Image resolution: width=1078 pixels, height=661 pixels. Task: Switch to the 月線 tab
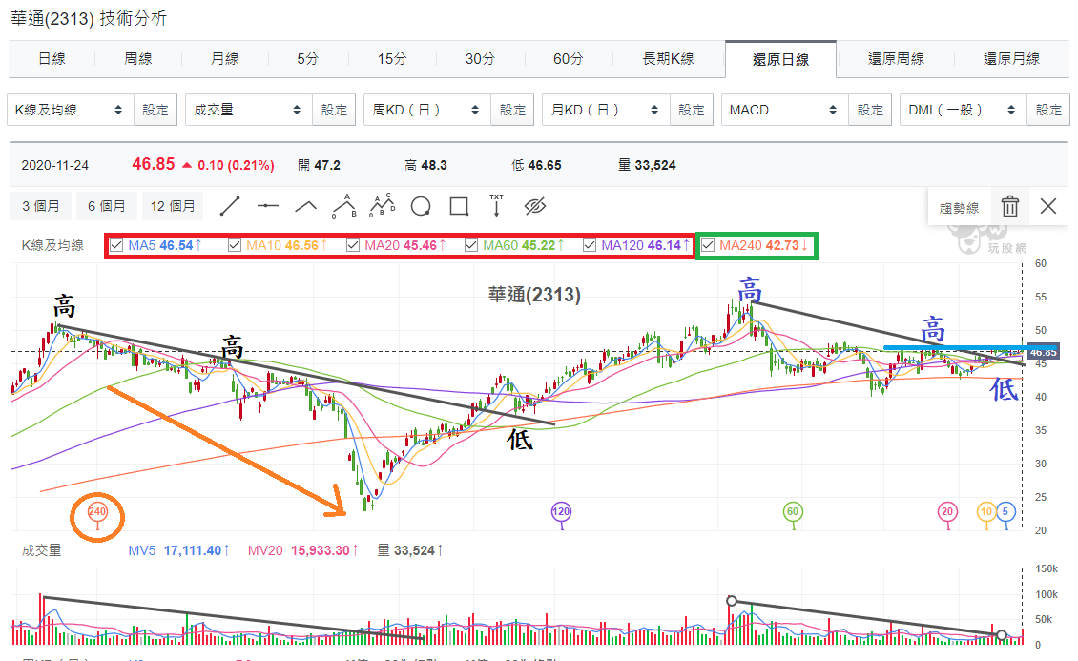coord(225,59)
